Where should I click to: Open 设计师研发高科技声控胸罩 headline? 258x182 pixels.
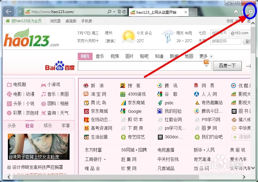pyautogui.click(x=38, y=167)
